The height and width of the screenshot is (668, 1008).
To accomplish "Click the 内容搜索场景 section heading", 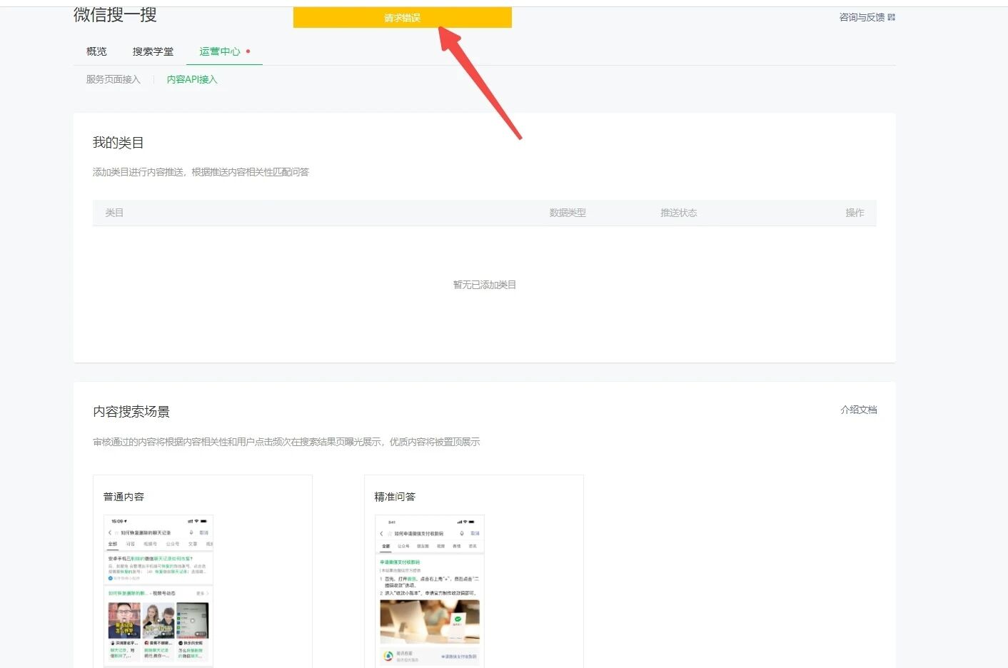I will (131, 412).
